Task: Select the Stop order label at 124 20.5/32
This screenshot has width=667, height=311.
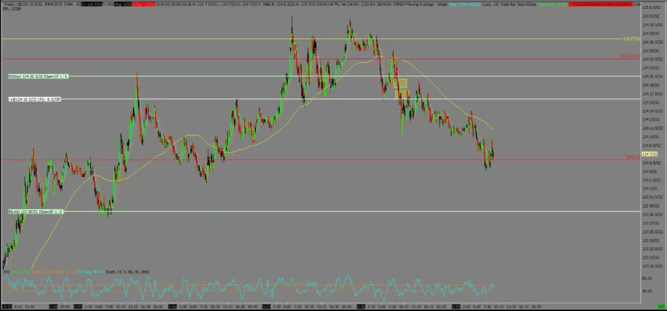Action: [x=38, y=77]
